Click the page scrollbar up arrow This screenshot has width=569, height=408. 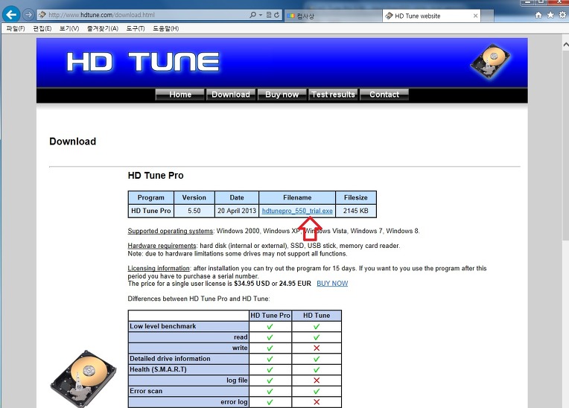565,45
